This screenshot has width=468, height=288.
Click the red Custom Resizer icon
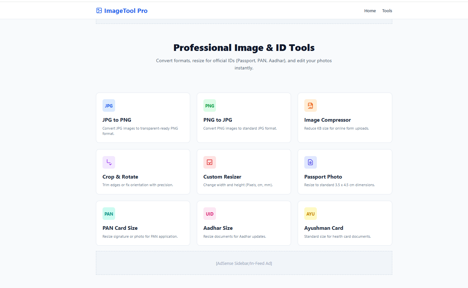click(210, 162)
